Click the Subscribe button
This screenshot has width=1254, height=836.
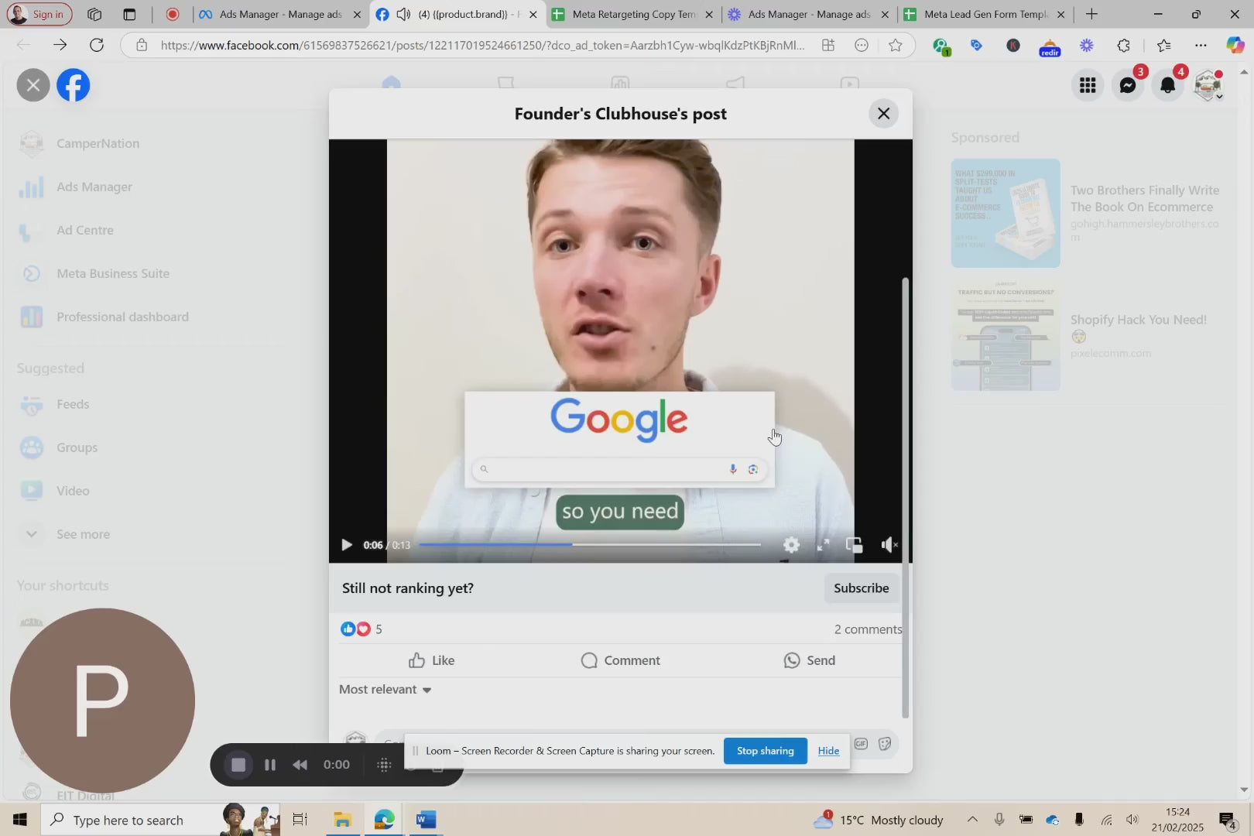pyautogui.click(x=861, y=588)
